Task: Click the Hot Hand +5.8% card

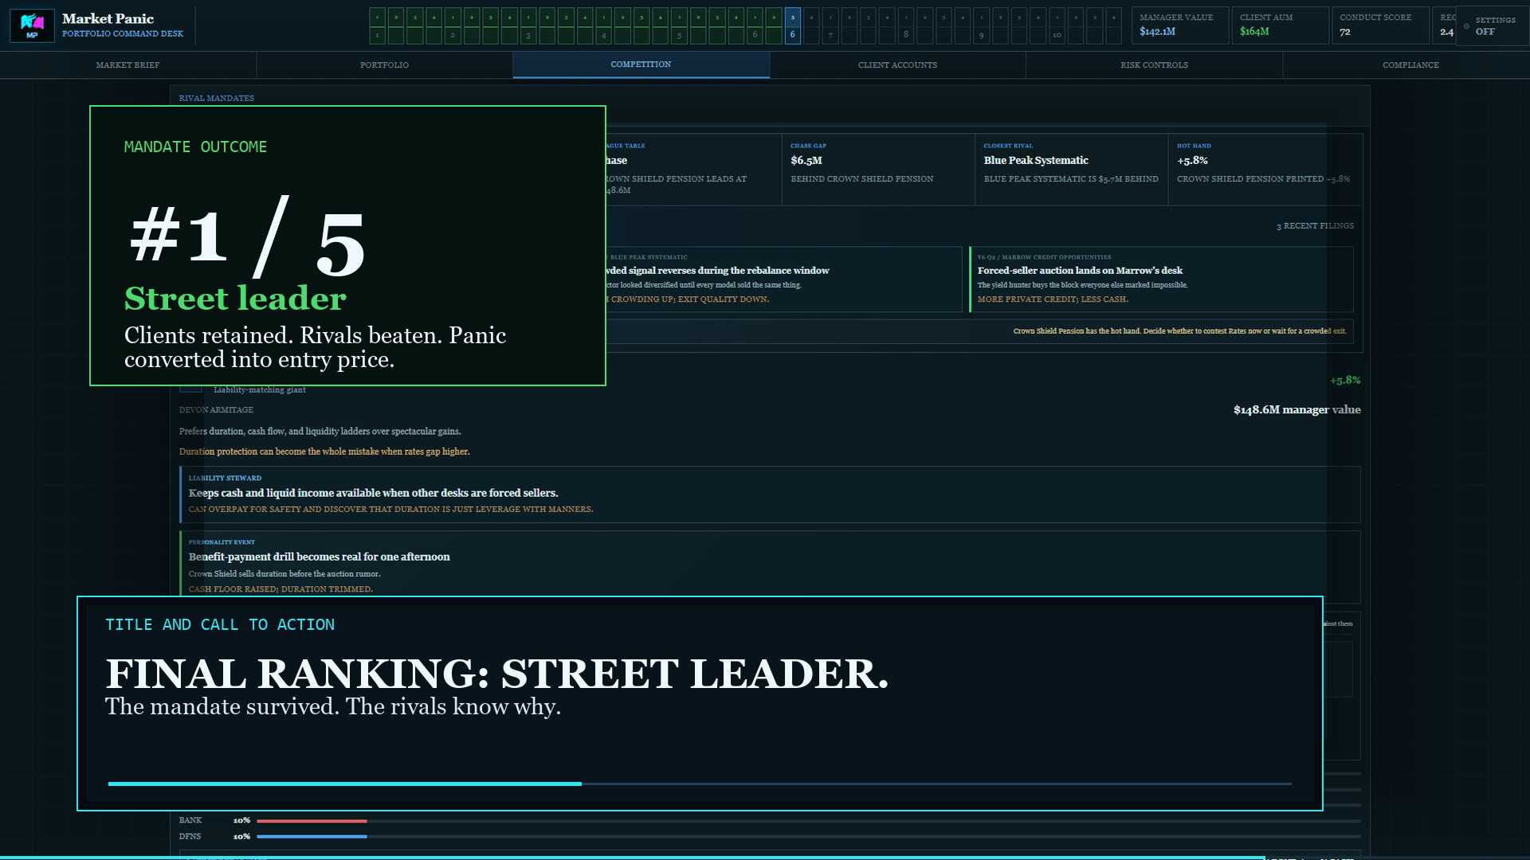Action: pos(1265,169)
